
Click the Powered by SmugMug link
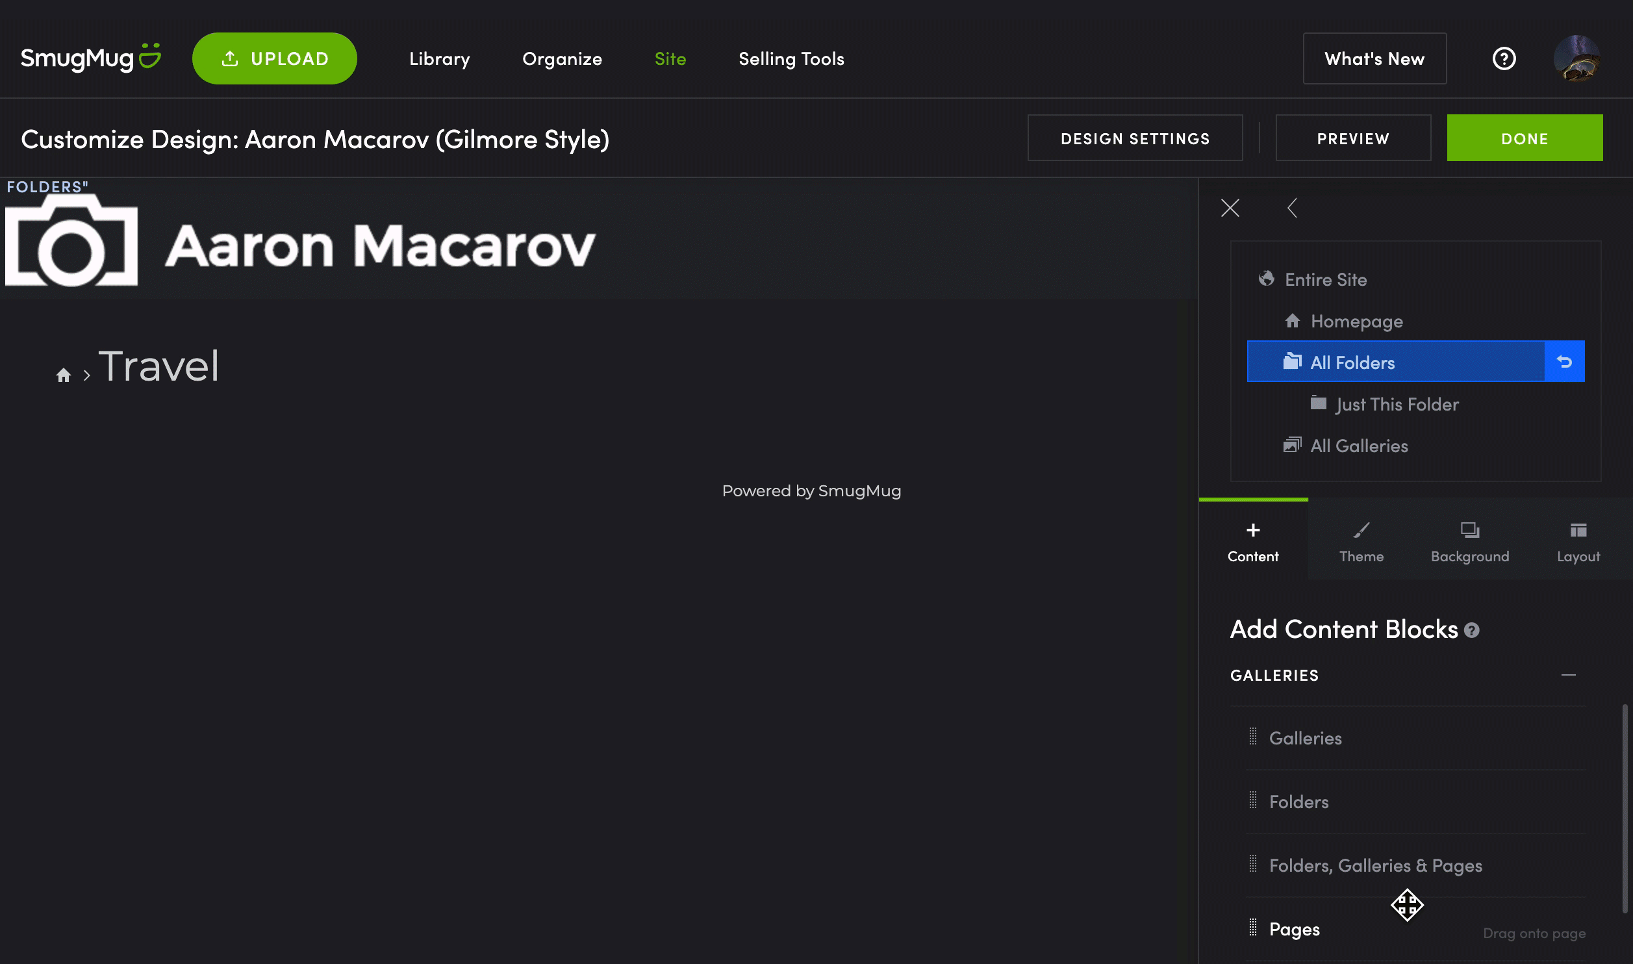click(811, 490)
